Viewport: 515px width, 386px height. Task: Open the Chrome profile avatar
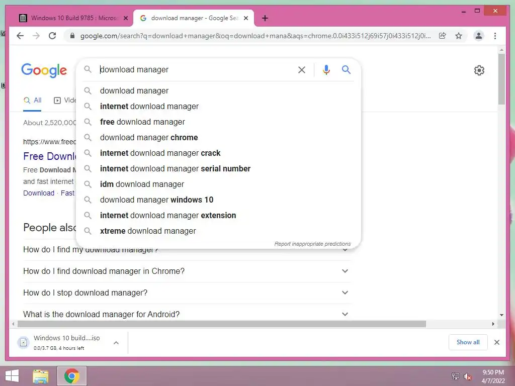[x=479, y=36]
